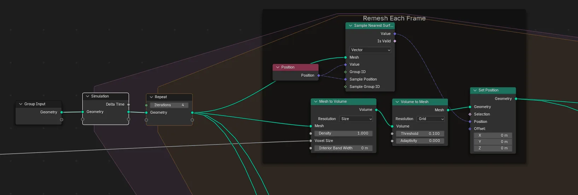Viewport: 578px width, 195px height.
Task: Click the Sample Nearest Surface Mesh input socket
Action: 345,57
